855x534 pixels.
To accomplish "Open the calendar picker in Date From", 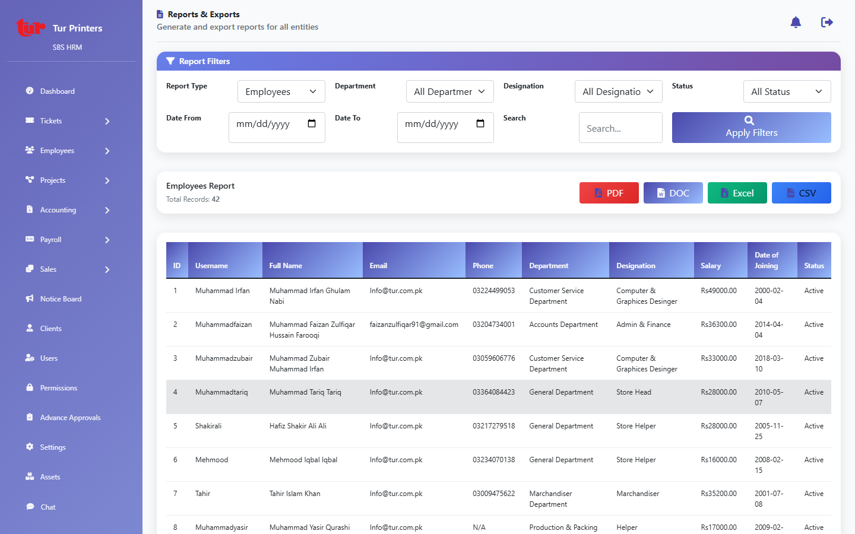I will [x=312, y=124].
